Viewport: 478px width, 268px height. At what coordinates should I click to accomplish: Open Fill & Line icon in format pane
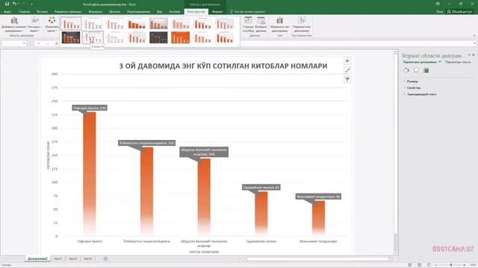pos(406,71)
